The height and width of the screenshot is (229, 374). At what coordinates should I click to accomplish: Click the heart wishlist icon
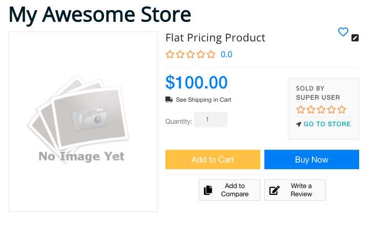(343, 32)
